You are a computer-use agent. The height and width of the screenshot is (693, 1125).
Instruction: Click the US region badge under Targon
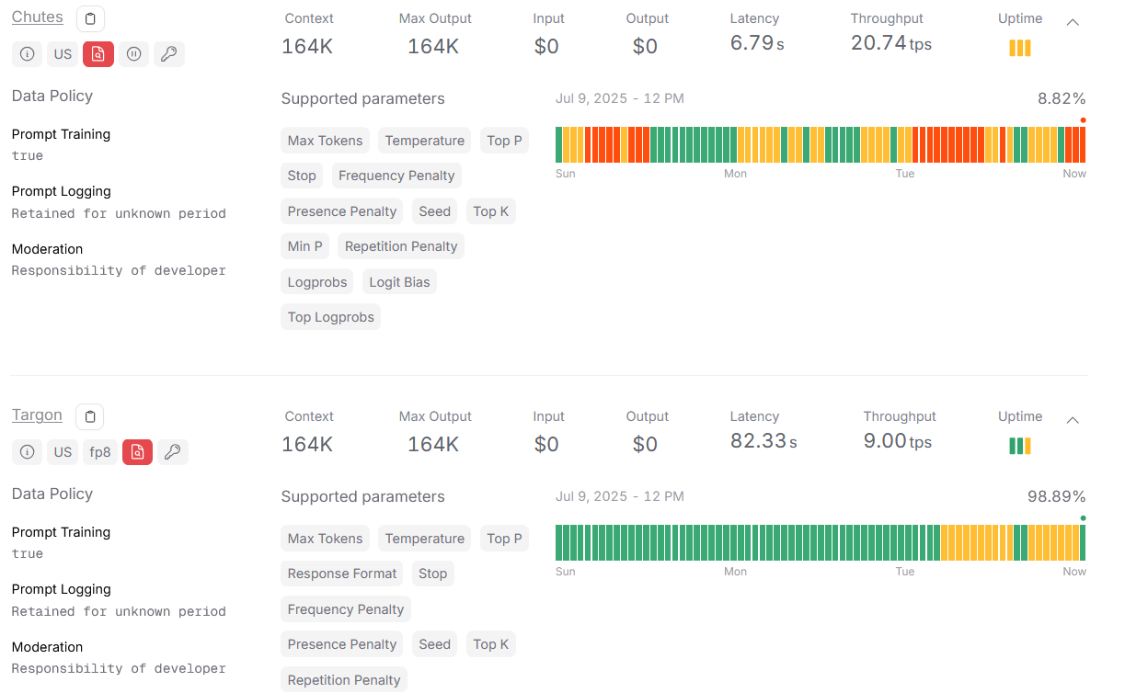(x=63, y=452)
